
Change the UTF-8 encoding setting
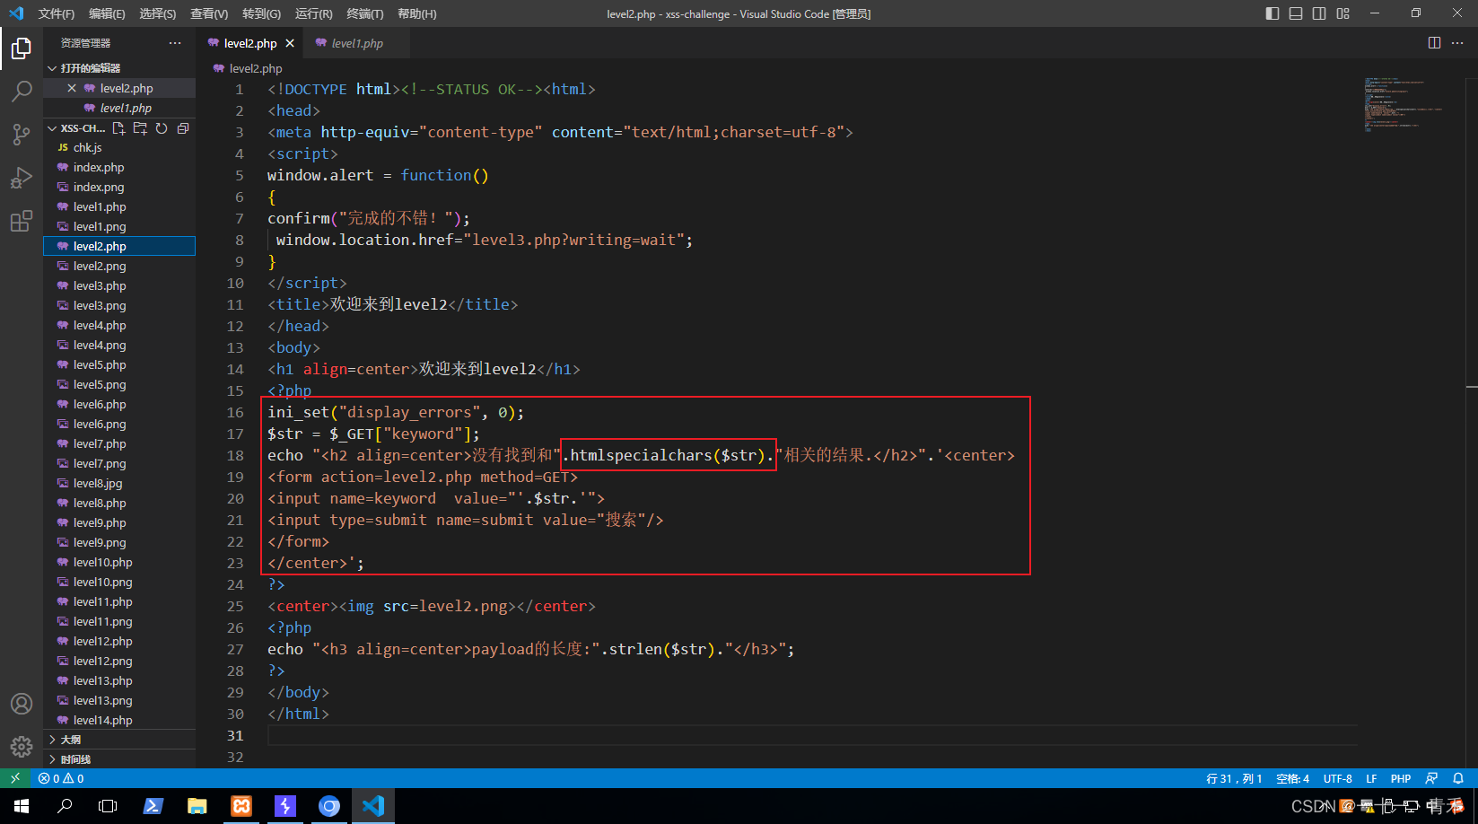click(x=1337, y=778)
